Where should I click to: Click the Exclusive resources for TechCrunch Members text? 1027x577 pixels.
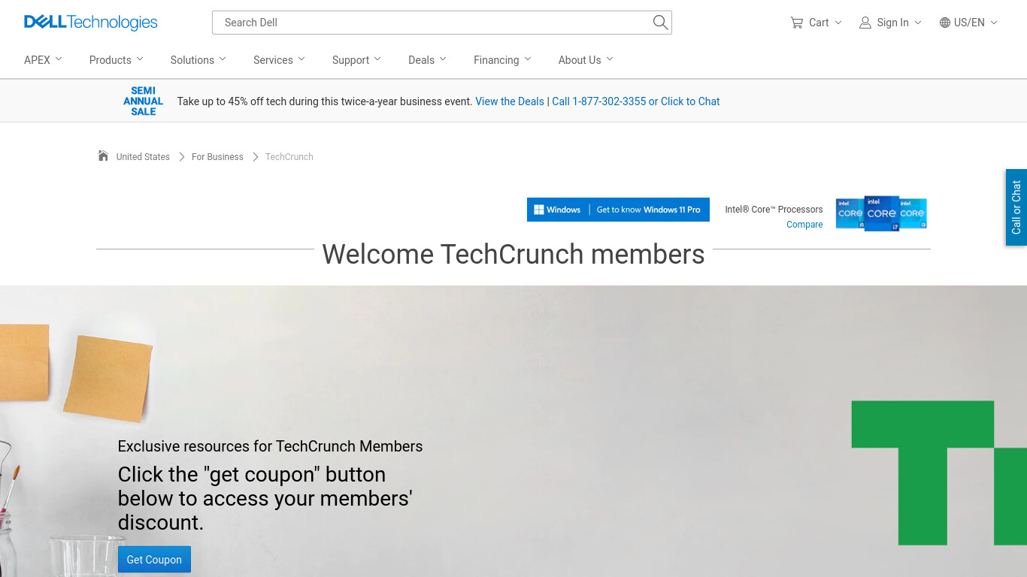click(270, 446)
